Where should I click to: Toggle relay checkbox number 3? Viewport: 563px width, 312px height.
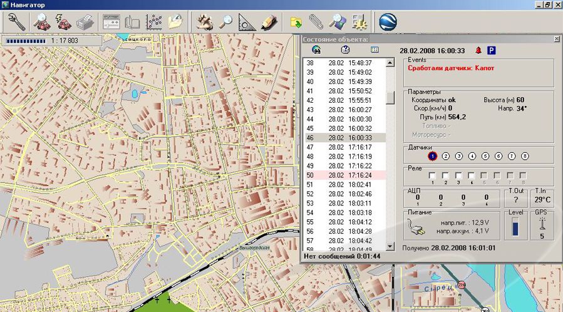point(458,176)
